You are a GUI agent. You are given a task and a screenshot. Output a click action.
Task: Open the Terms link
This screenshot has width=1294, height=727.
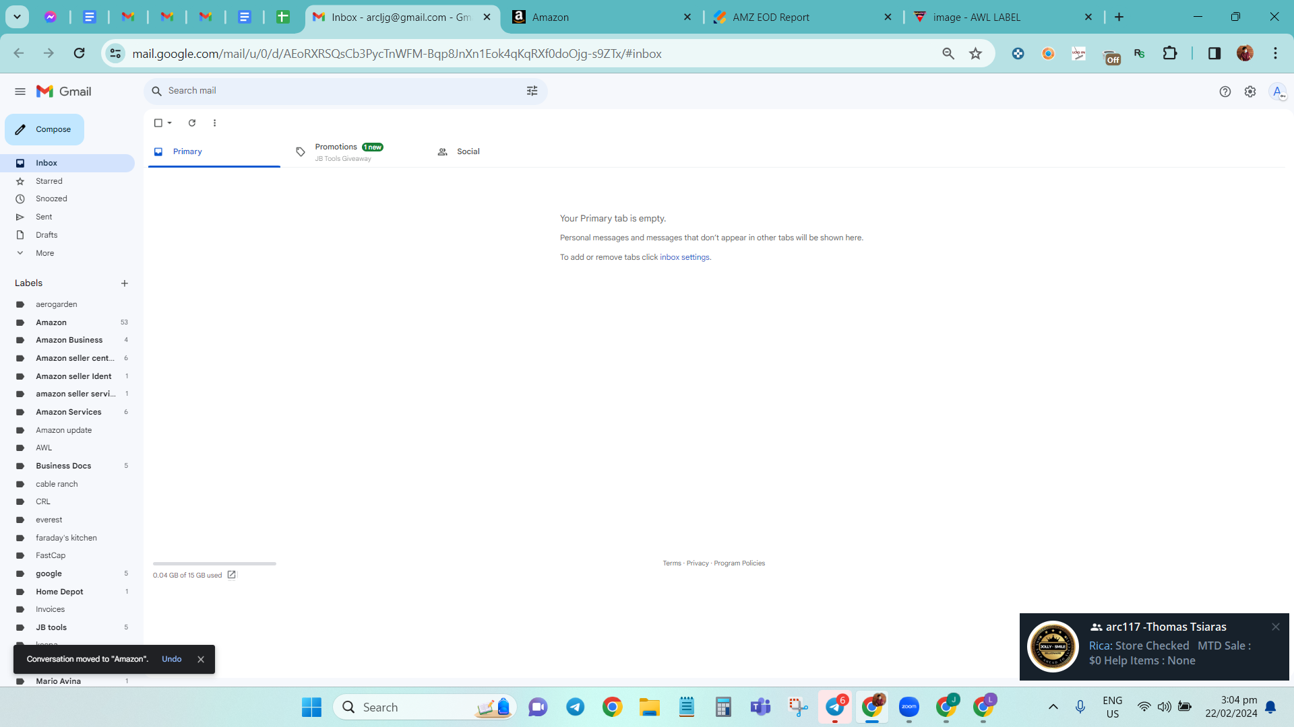click(x=672, y=563)
